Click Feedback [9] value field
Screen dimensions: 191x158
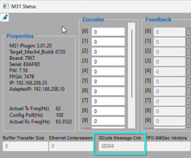coord(169,121)
